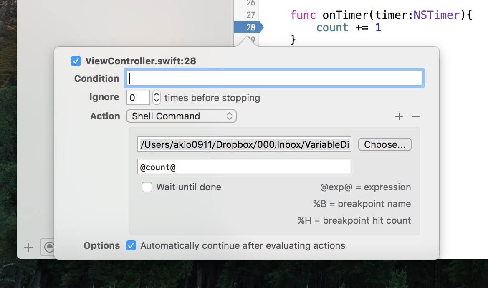
Task: Disable the ViewController.swift:28 breakpoint checkbox
Action: tap(76, 61)
